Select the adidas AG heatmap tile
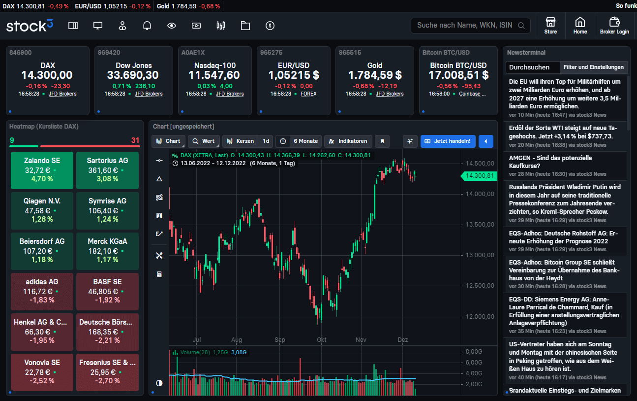Viewport: 637px width, 401px height. click(x=42, y=291)
